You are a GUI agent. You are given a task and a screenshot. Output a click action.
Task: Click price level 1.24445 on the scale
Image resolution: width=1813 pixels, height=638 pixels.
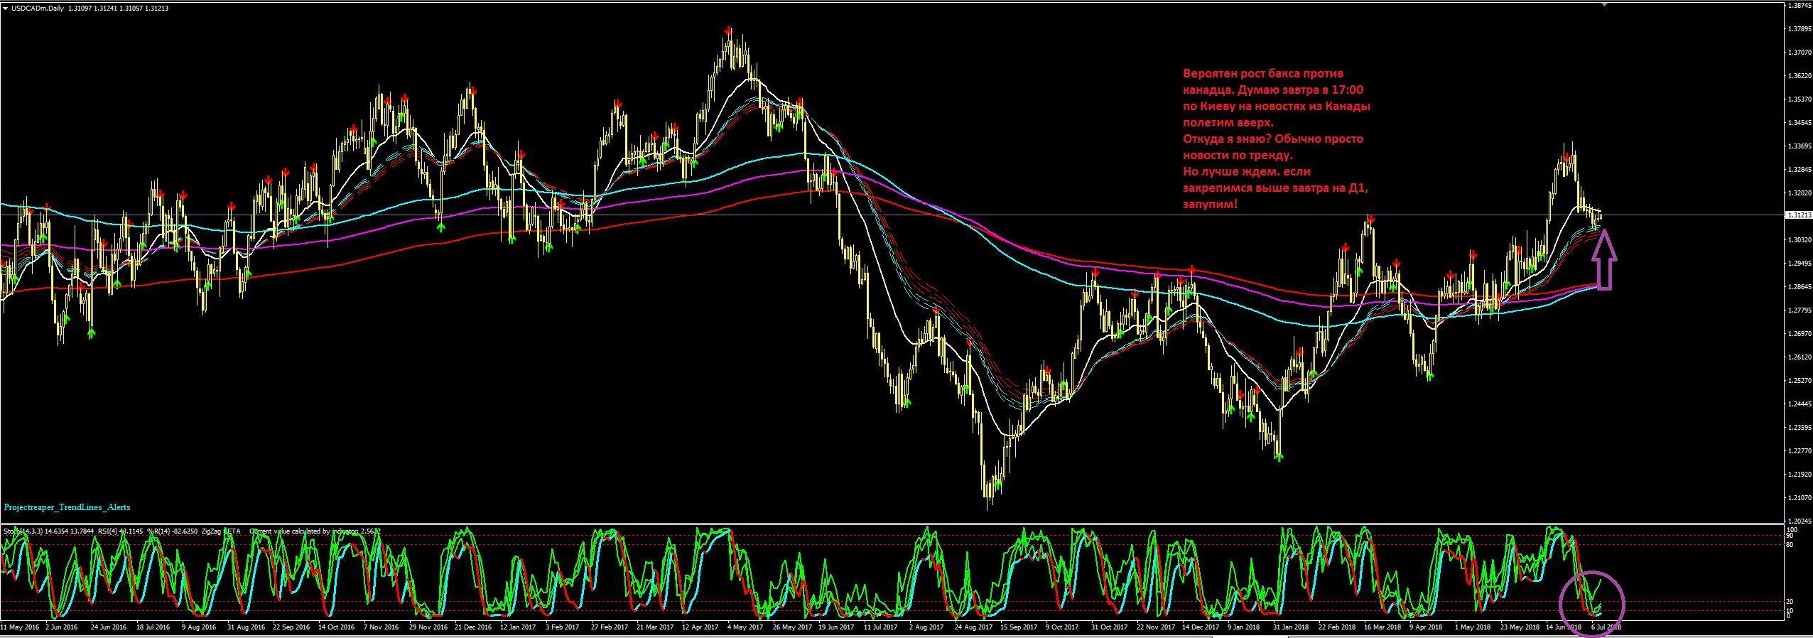coord(1799,404)
